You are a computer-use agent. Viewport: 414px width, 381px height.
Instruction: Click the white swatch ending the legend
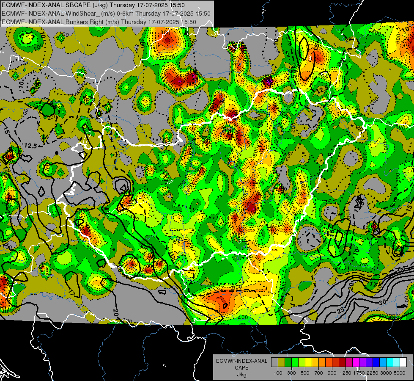point(403,362)
